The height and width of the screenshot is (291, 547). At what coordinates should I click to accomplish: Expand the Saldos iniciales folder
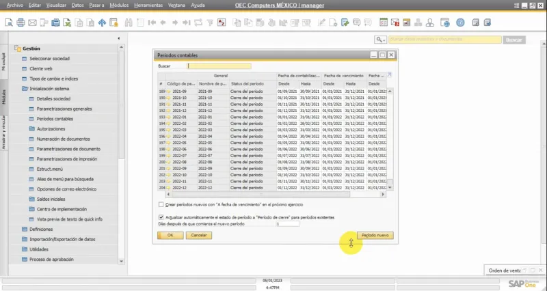(x=31, y=199)
